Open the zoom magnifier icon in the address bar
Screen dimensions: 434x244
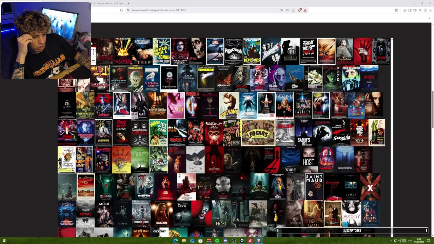coord(287,10)
